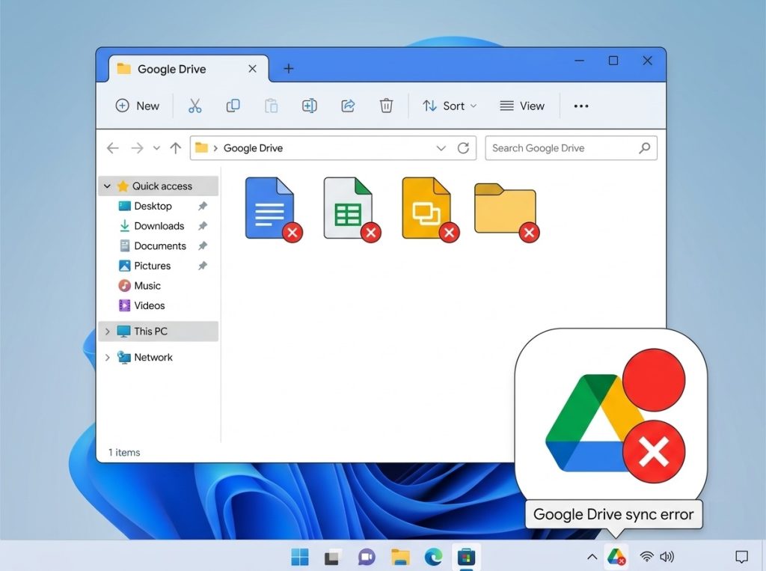
Task: Select the green Sheets file icon
Action: coord(352,210)
